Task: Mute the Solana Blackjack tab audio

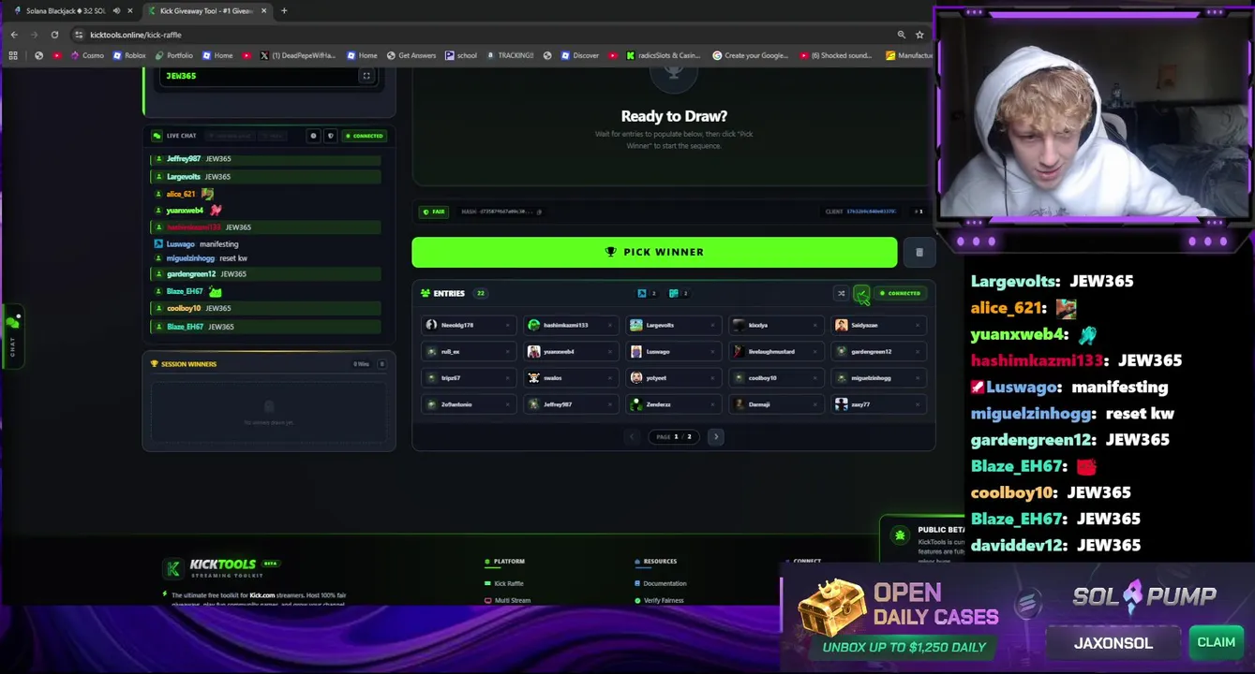Action: [116, 11]
